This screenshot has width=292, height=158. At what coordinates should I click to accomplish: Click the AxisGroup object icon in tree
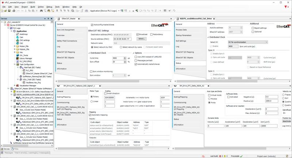(18, 34)
